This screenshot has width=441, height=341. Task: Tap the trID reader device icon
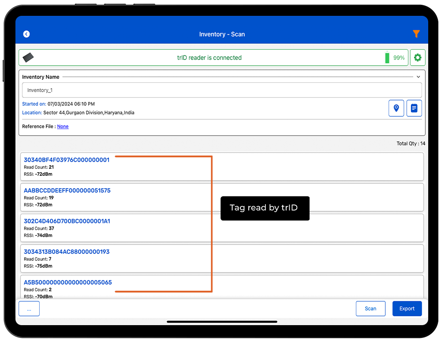[x=29, y=58]
